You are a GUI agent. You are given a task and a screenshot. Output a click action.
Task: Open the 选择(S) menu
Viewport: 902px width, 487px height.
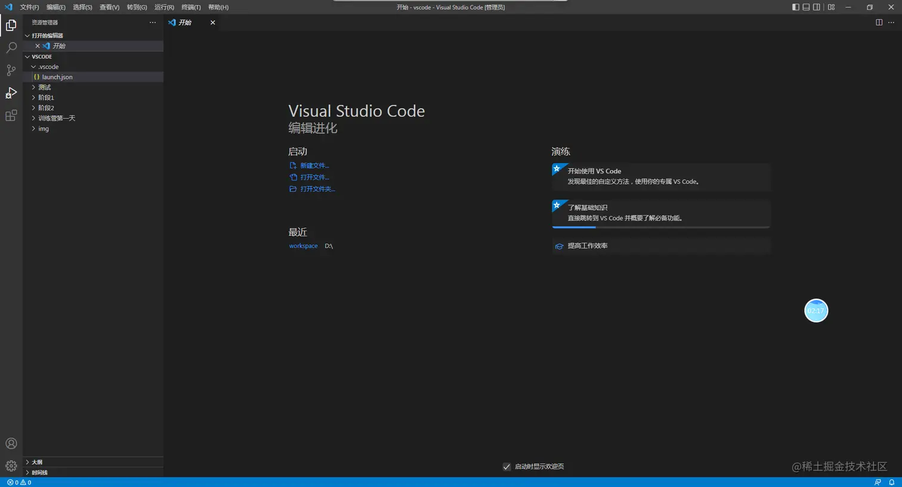(x=82, y=7)
